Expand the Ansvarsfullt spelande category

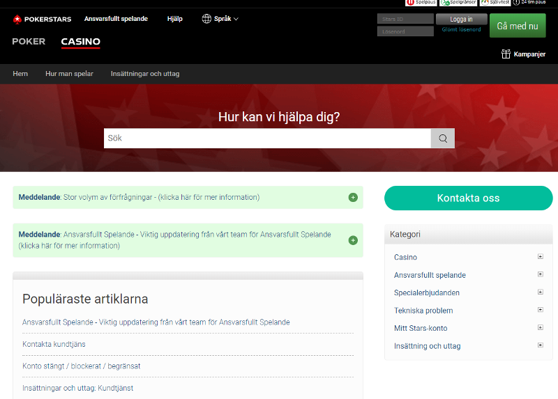tap(540, 274)
